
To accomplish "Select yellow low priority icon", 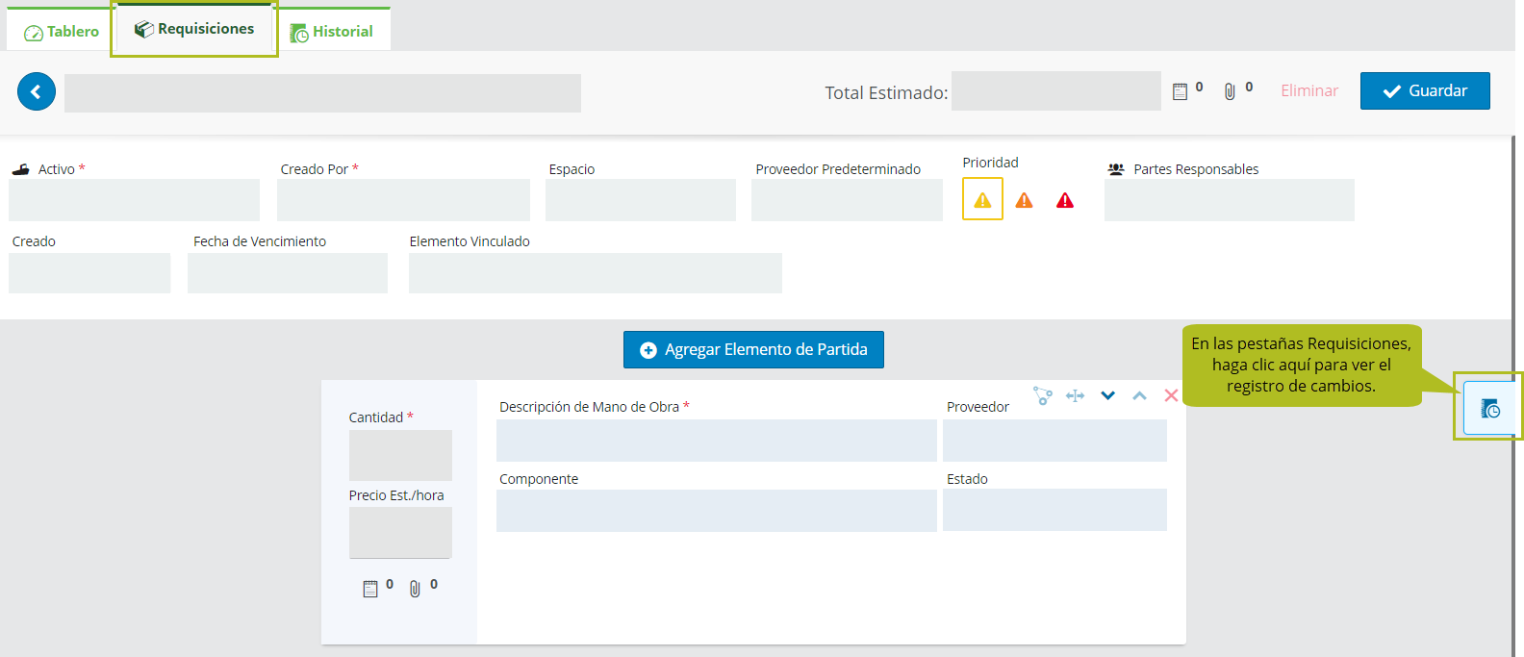I will pyautogui.click(x=982, y=199).
